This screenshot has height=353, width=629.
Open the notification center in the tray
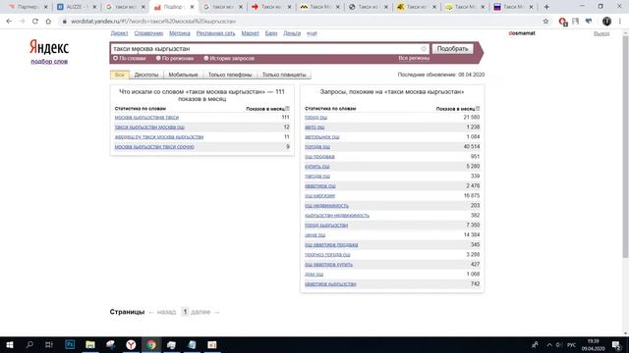tap(616, 344)
